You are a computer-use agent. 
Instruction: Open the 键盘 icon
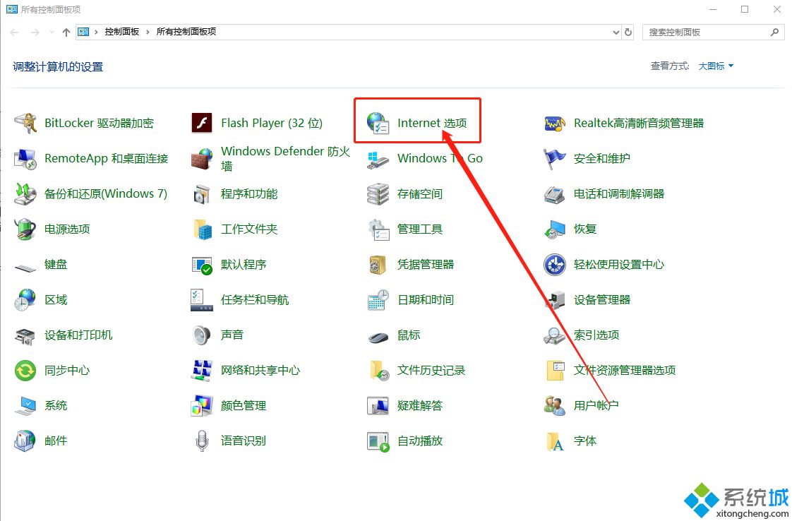pyautogui.click(x=25, y=267)
